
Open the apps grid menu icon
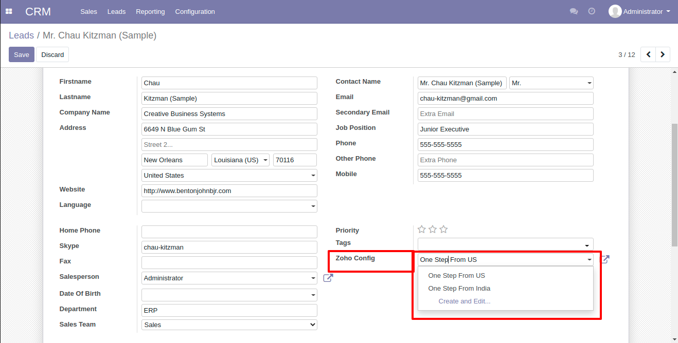pos(9,11)
